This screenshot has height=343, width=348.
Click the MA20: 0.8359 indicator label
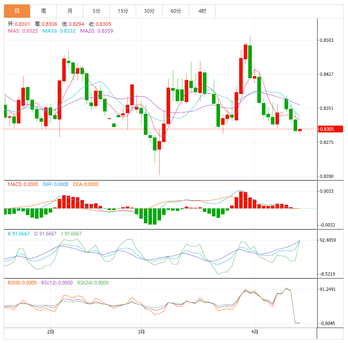coord(97,31)
